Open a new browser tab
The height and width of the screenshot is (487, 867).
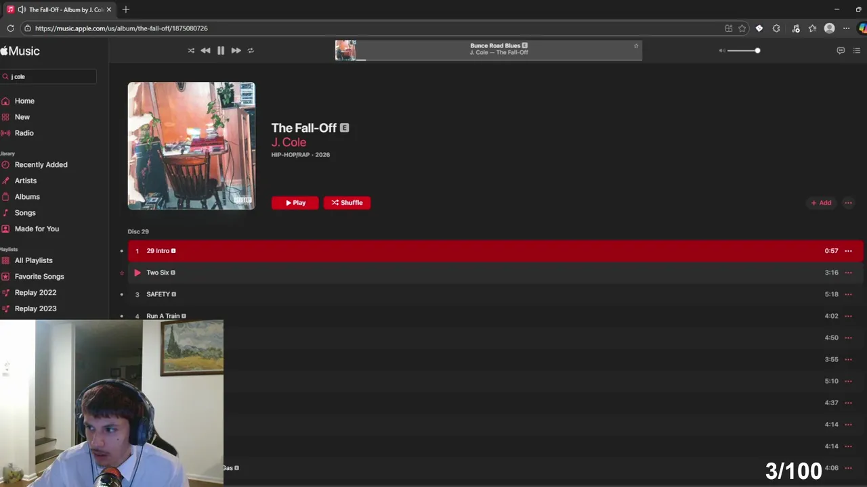pos(126,9)
